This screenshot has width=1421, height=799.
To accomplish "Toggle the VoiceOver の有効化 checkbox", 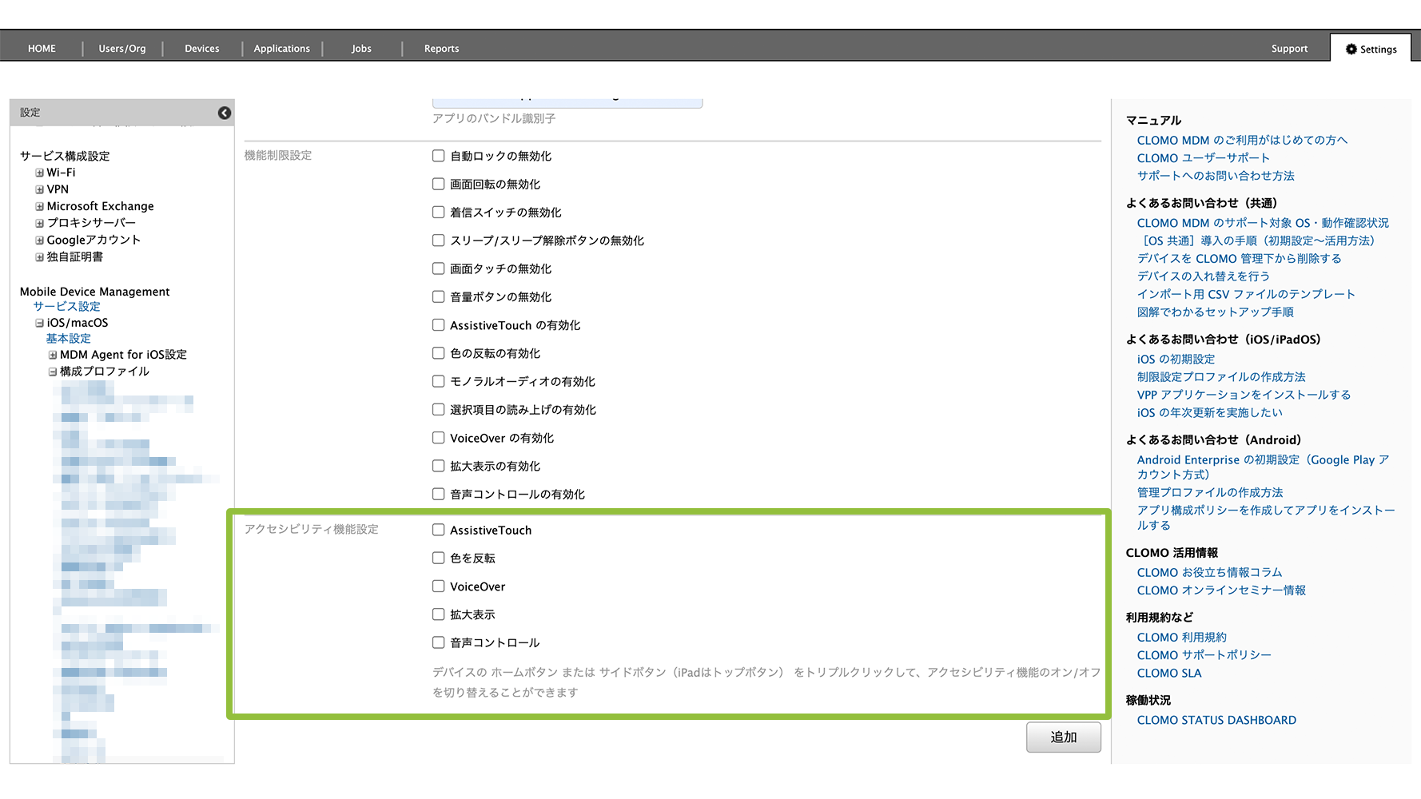I will pos(438,438).
